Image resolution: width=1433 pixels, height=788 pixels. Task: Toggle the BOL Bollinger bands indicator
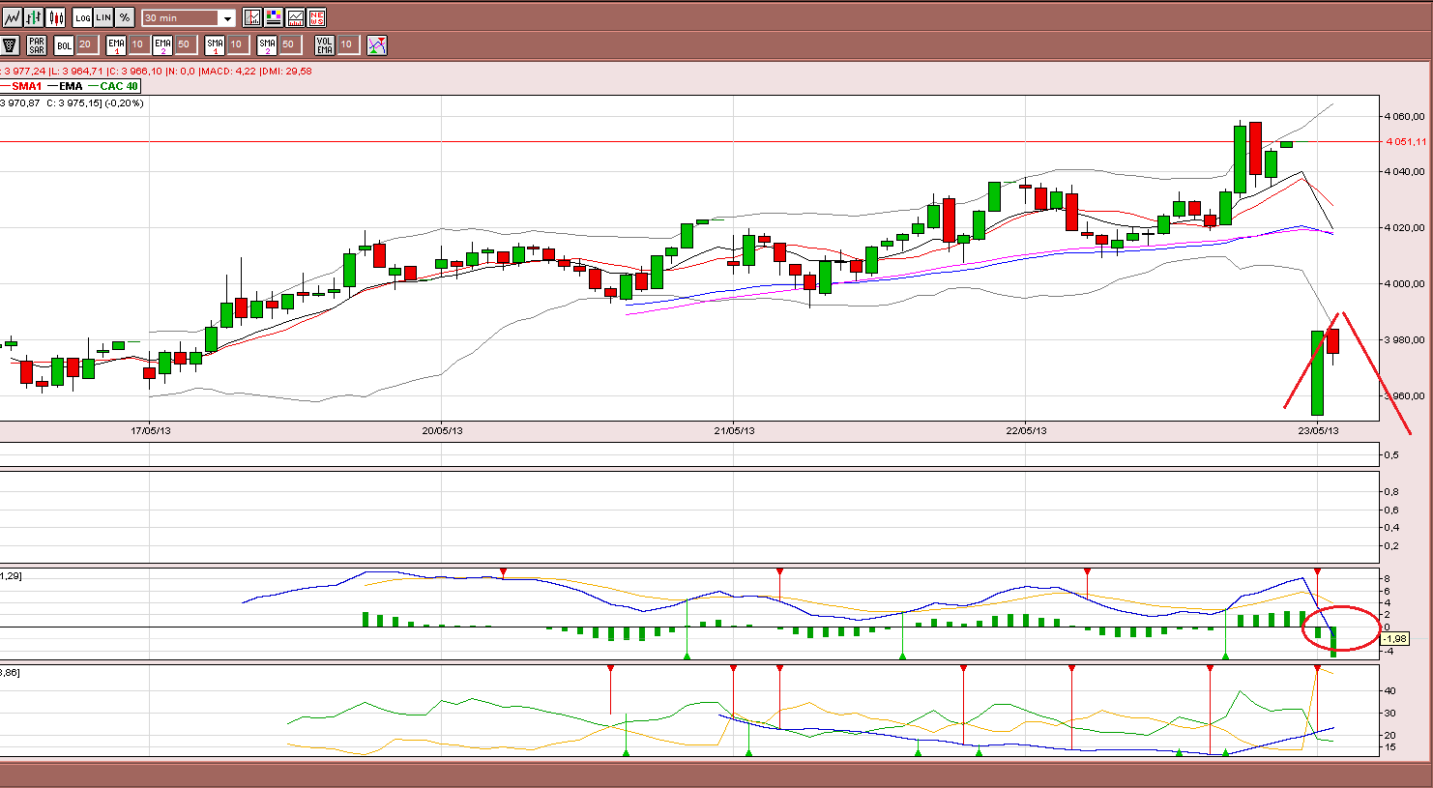click(64, 44)
